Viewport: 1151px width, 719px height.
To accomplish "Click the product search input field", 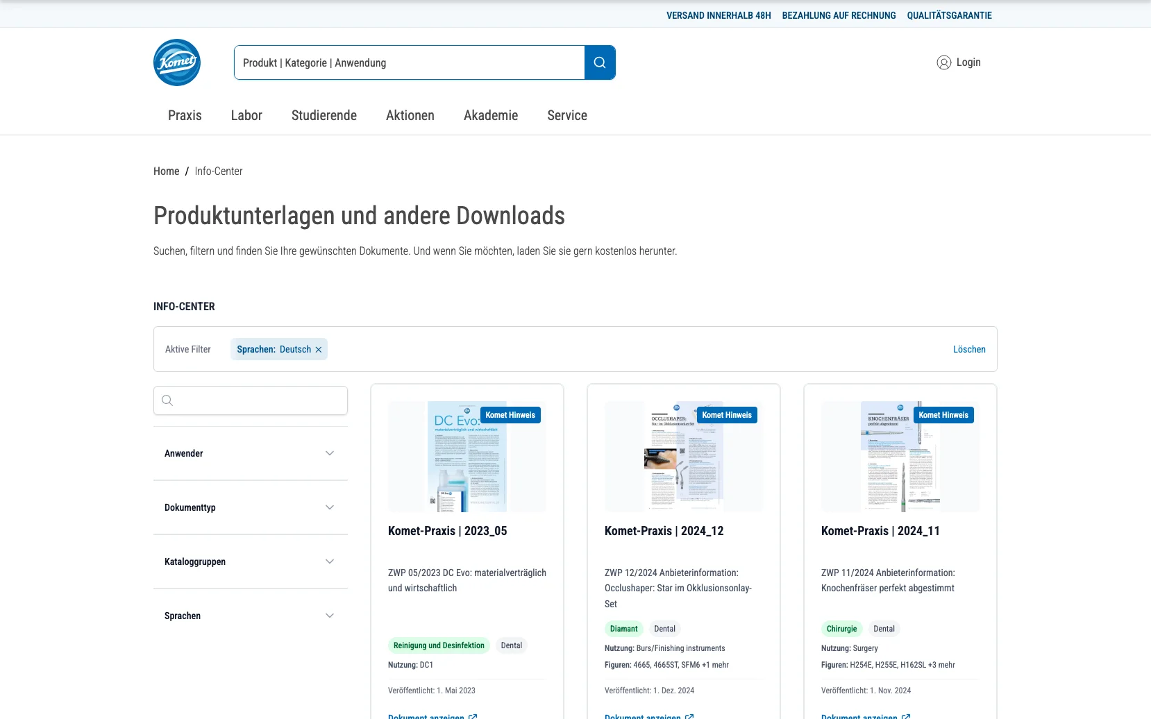I will (x=410, y=62).
